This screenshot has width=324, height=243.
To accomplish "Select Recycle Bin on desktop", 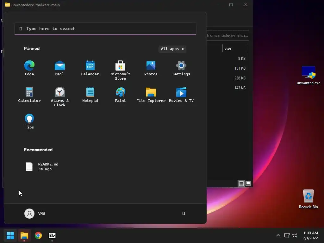I will [308, 199].
